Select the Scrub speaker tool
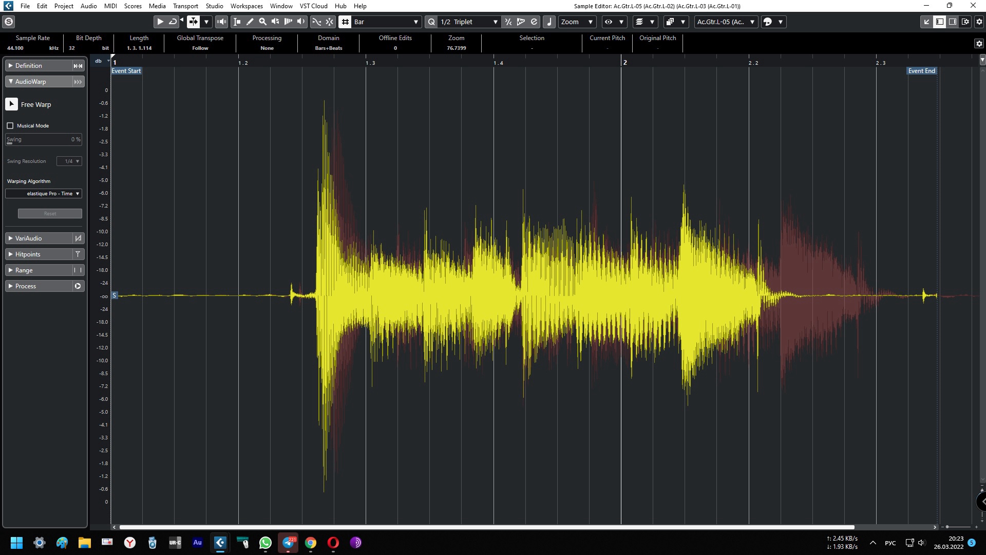Screen dimensions: 986x555 276,22
